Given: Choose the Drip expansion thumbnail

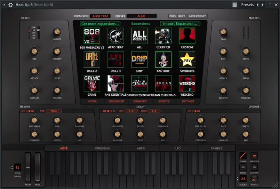Looking at the screenshot, I should 140,59.
